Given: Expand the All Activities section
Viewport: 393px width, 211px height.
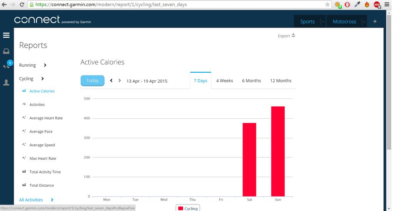Looking at the screenshot, I should [52, 200].
